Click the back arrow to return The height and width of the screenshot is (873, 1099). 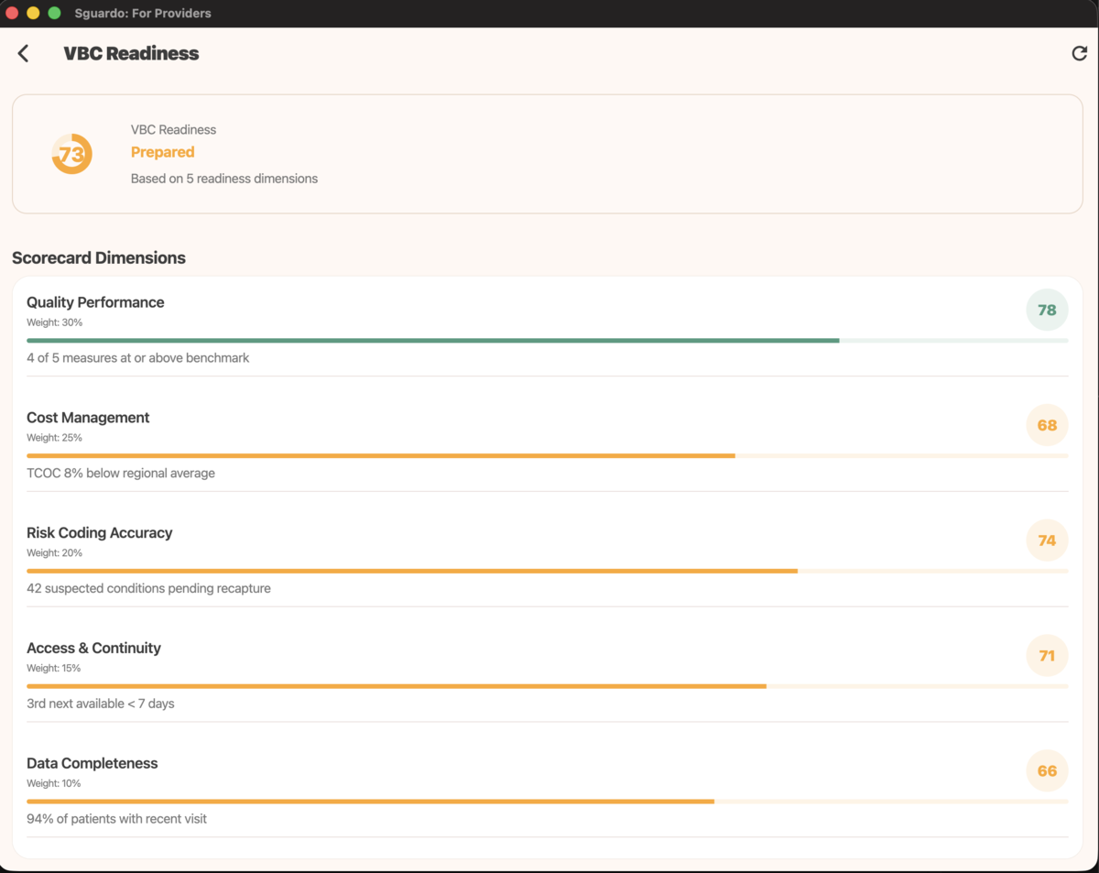coord(23,52)
